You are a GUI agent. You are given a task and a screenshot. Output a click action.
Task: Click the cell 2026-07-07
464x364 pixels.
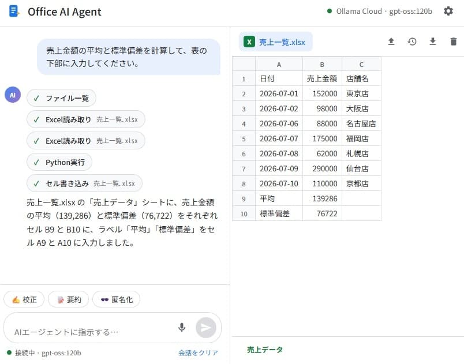pos(279,138)
